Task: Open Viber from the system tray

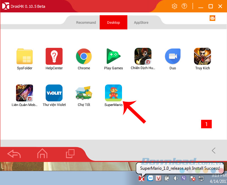Action: (x=184, y=178)
